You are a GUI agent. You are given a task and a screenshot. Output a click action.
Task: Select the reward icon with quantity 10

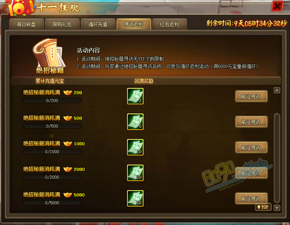pyautogui.click(x=135, y=148)
